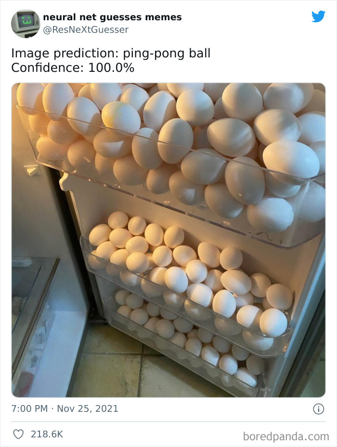
Task: Open the 'neural net guesses memes' profile name
Action: 112,17
